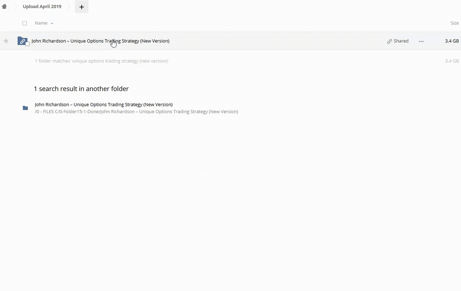This screenshot has width=461, height=291.
Task: Open John Richardson folder in first row
Action: (100, 41)
